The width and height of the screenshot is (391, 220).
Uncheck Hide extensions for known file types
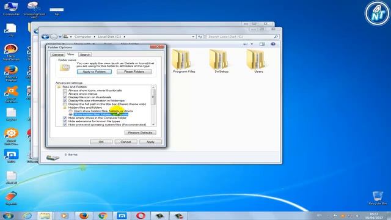point(65,121)
